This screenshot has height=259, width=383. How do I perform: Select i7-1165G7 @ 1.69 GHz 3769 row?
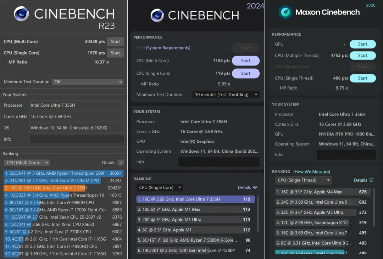point(63,254)
